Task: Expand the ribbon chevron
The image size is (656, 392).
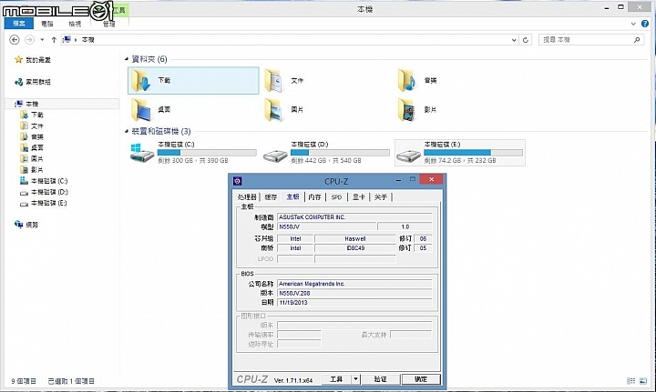Action: pyautogui.click(x=633, y=24)
